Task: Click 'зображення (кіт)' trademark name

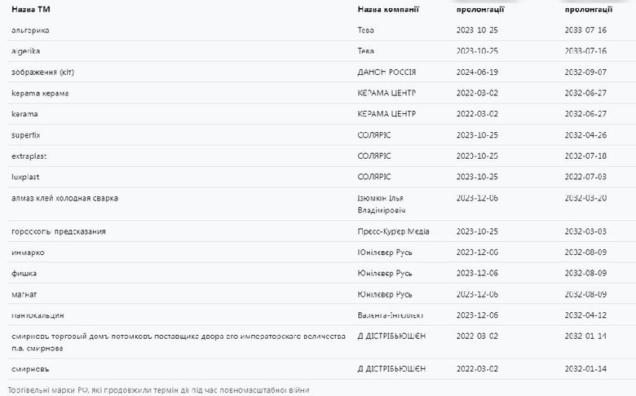Action: 42,73
